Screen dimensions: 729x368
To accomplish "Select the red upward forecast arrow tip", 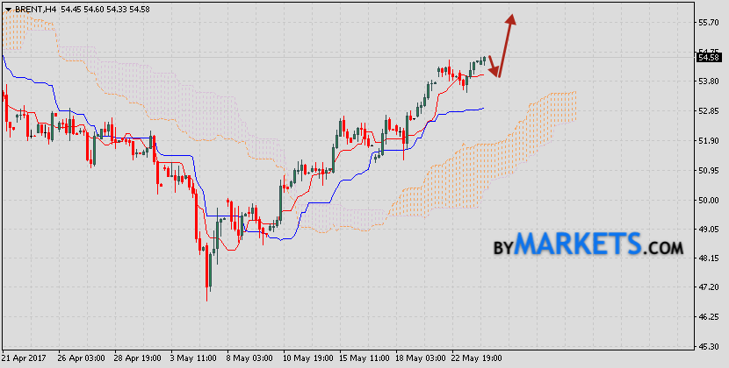I will 512,18.
